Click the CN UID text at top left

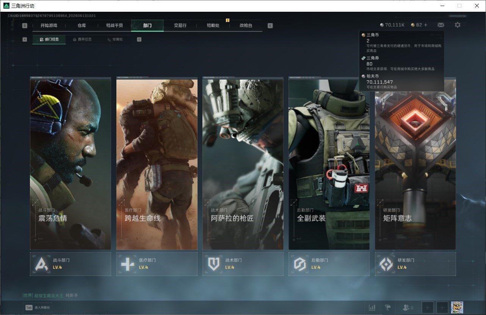(52, 16)
